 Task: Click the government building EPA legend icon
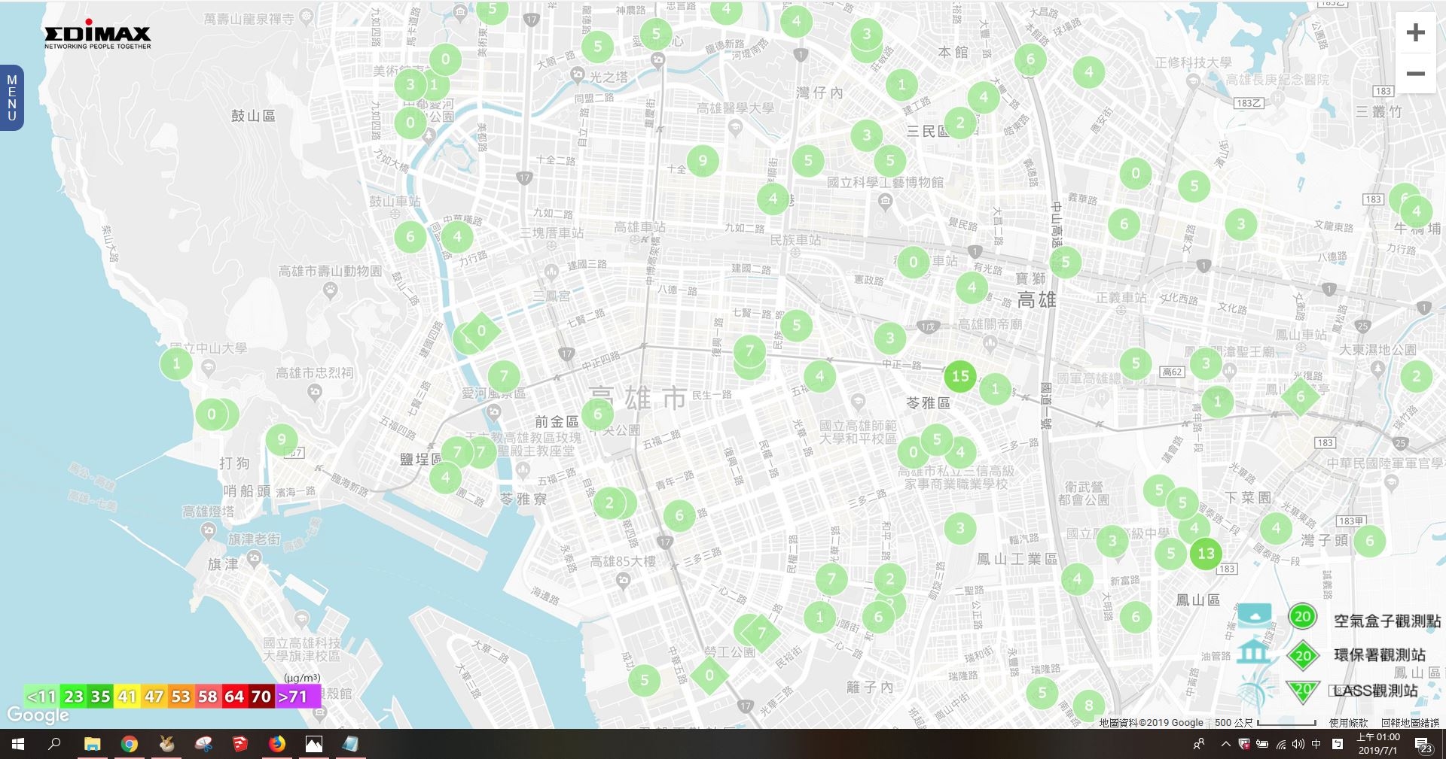click(1254, 651)
